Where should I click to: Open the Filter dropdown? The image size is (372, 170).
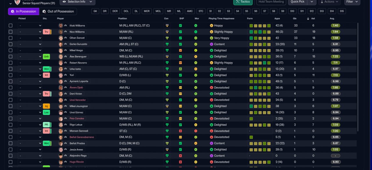(352, 2)
